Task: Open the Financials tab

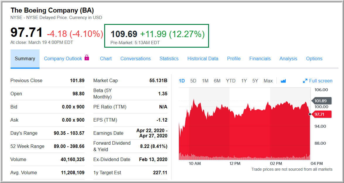Action: pyautogui.click(x=260, y=58)
